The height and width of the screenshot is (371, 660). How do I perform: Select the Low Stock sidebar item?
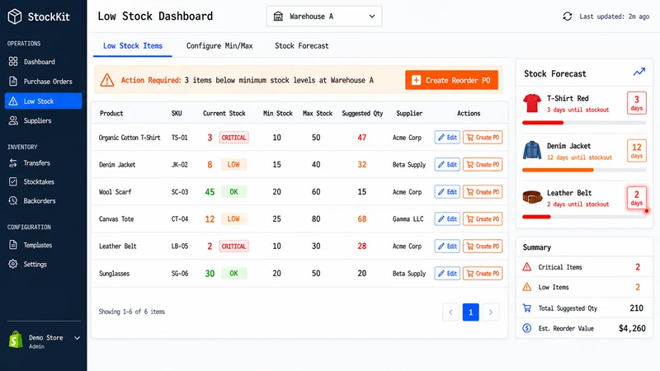coord(43,101)
